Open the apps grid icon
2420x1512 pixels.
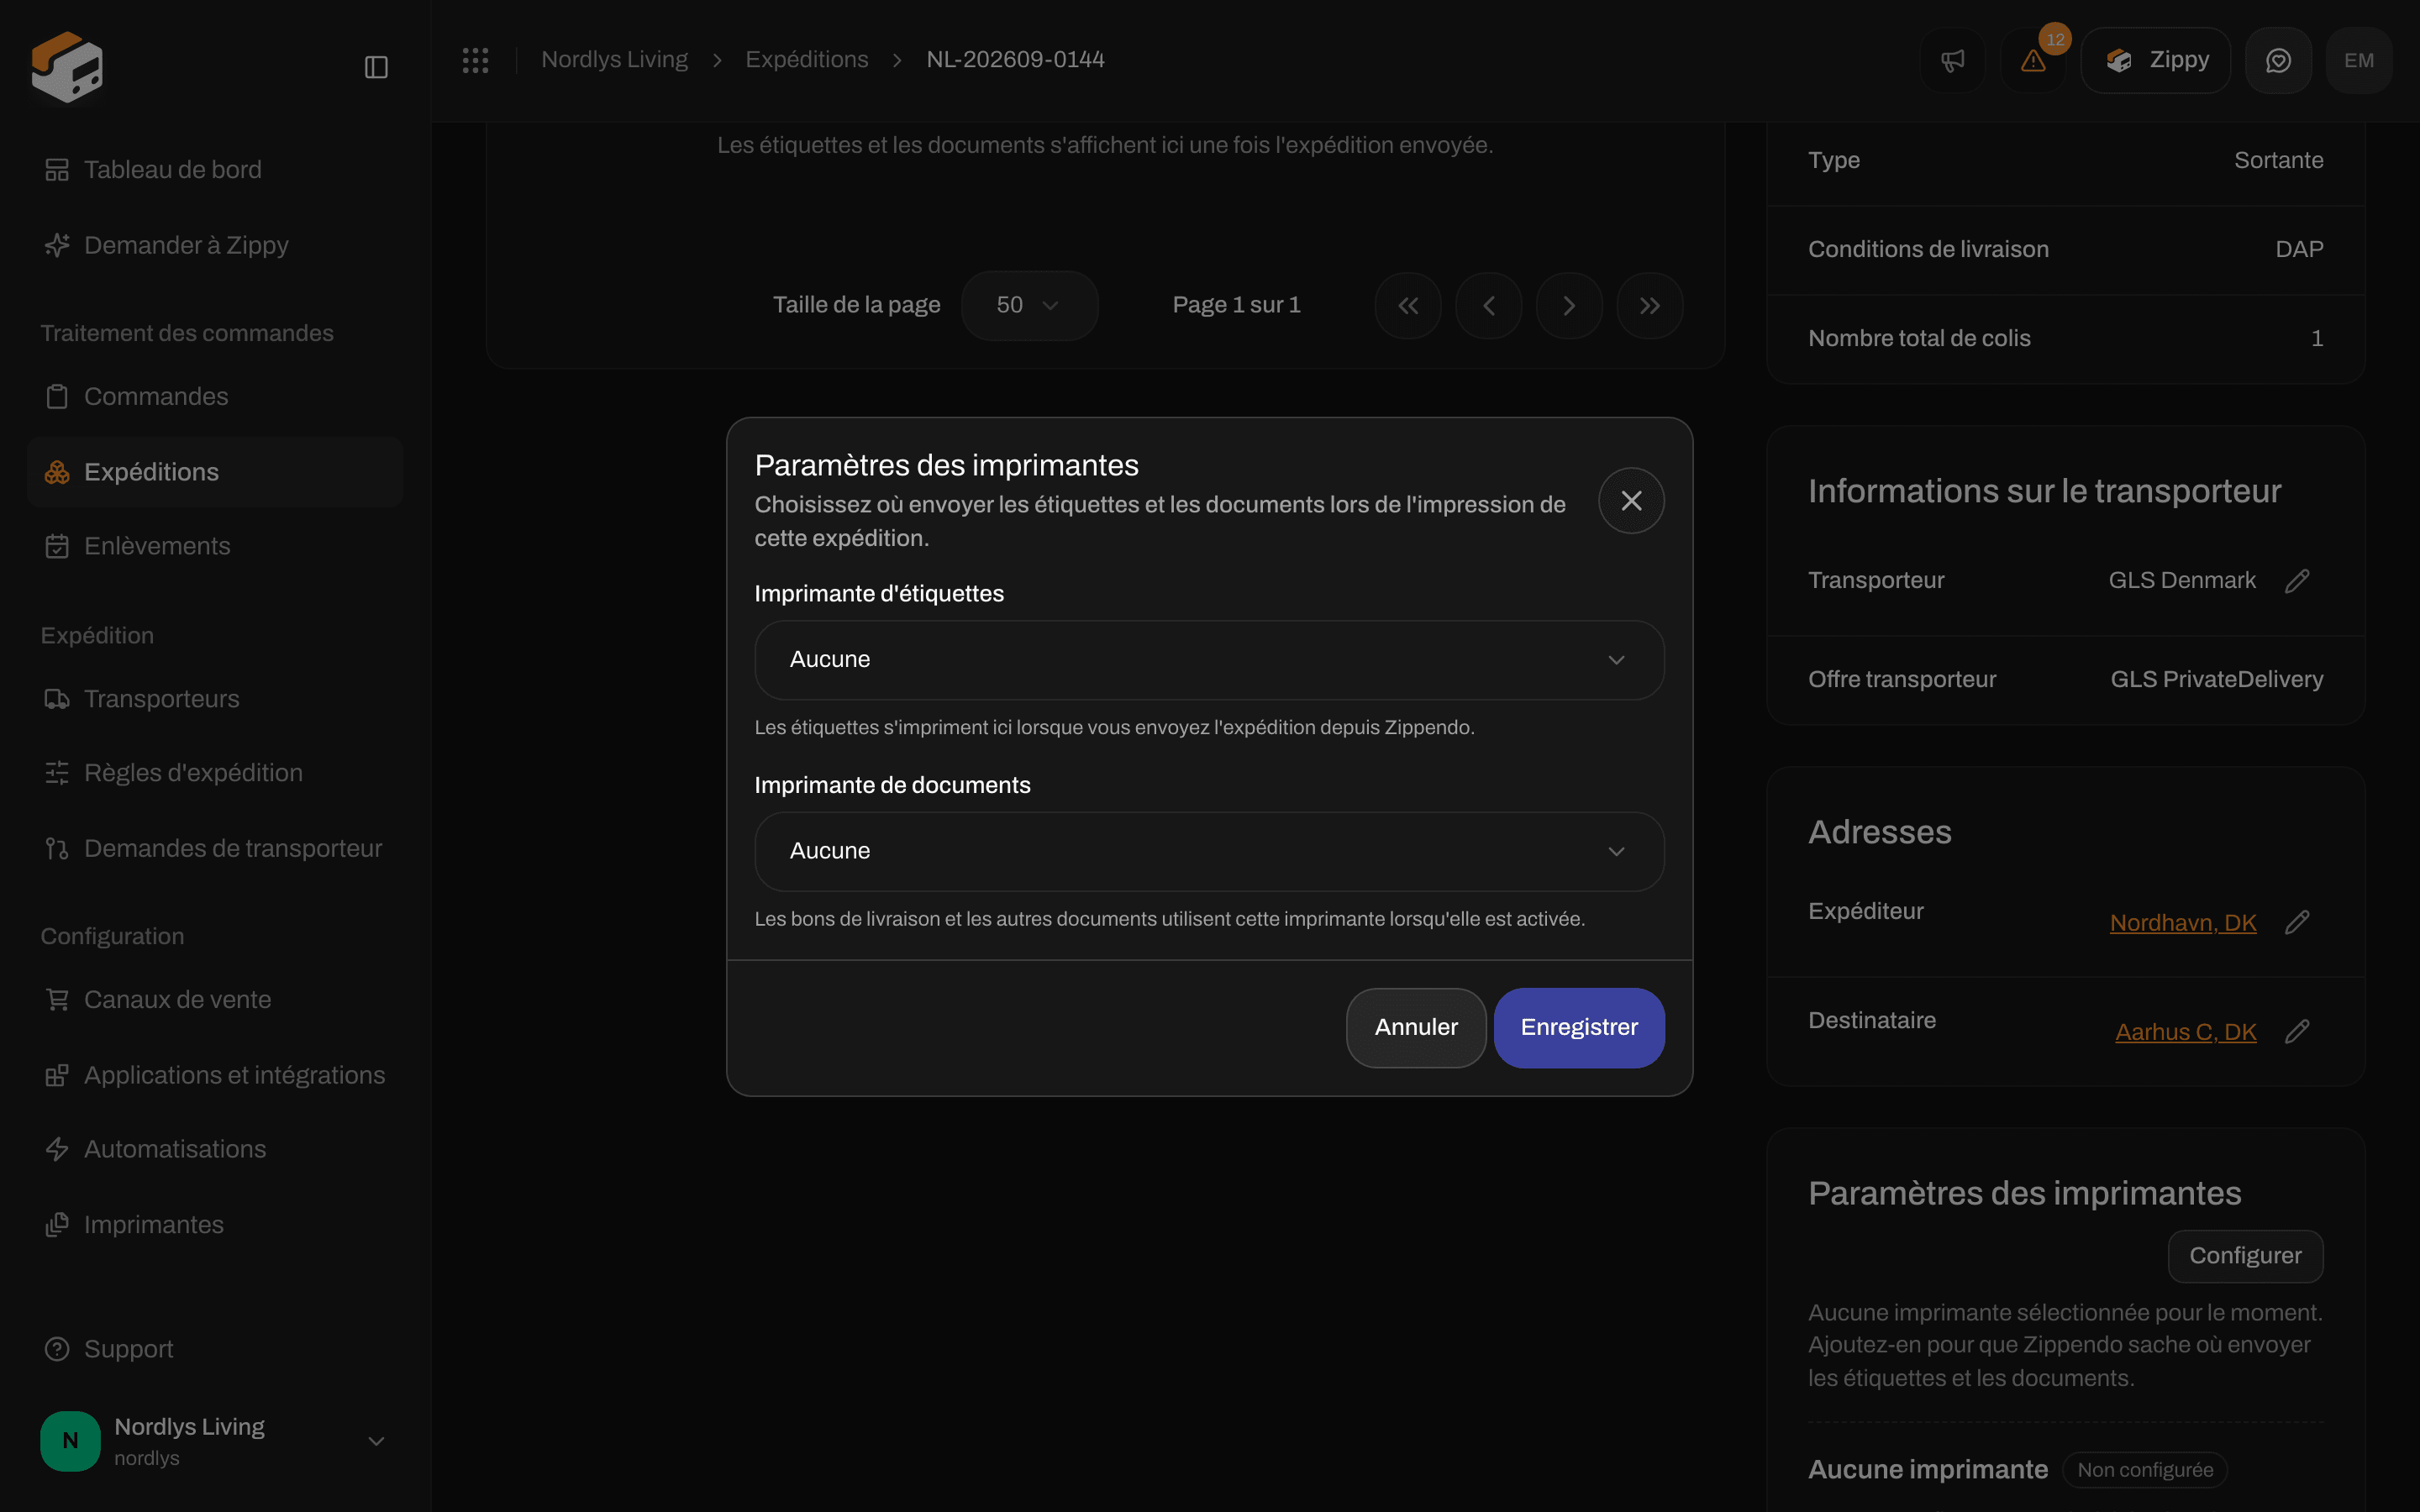pyautogui.click(x=476, y=60)
